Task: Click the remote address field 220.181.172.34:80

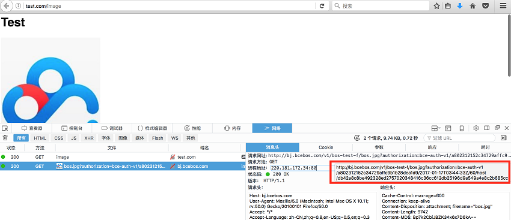Action: [x=300, y=168]
